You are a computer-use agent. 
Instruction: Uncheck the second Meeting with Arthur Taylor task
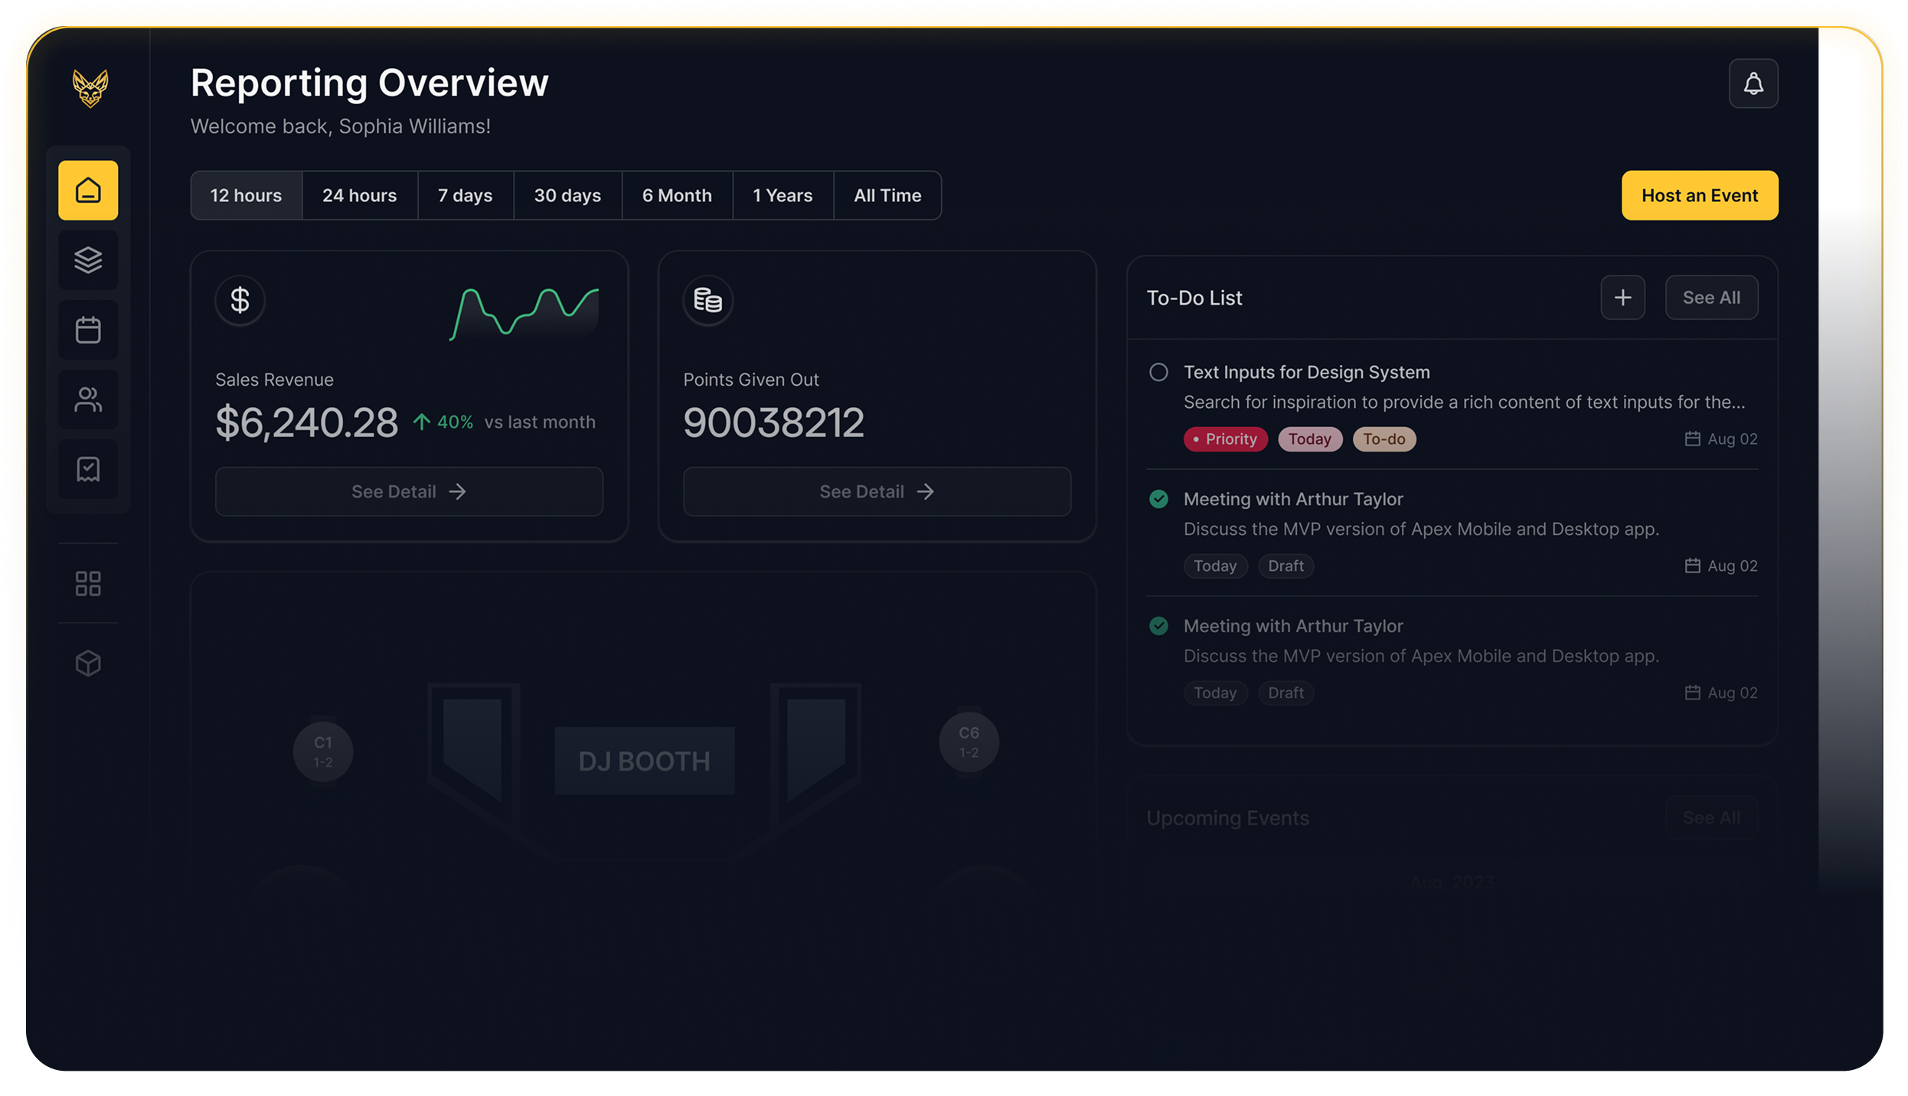[1158, 627]
